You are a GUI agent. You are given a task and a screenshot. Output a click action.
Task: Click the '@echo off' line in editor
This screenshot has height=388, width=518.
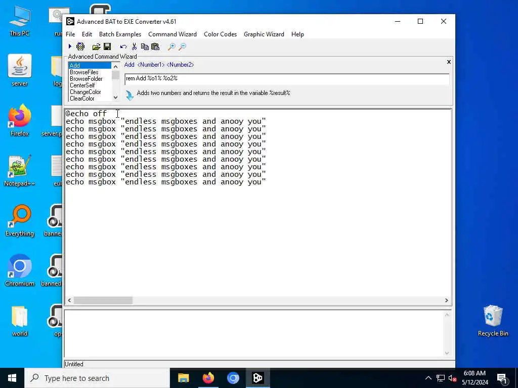click(x=86, y=114)
